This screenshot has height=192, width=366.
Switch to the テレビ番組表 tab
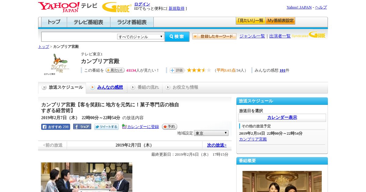pos(88,22)
